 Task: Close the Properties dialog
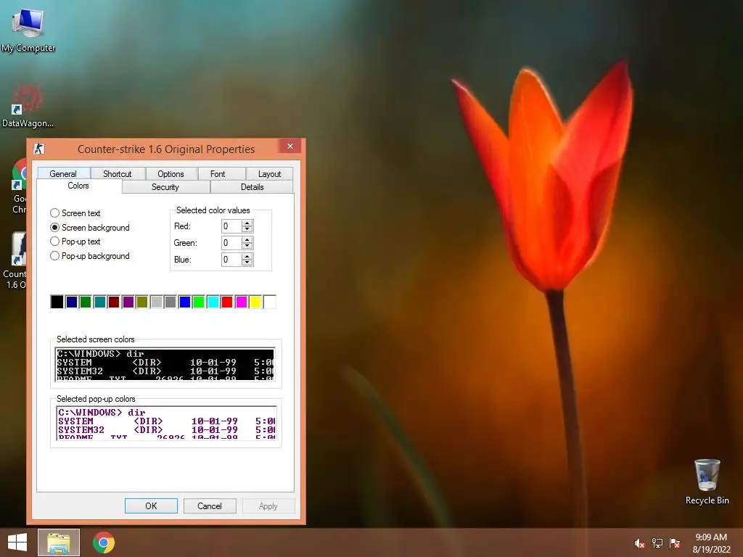[290, 146]
